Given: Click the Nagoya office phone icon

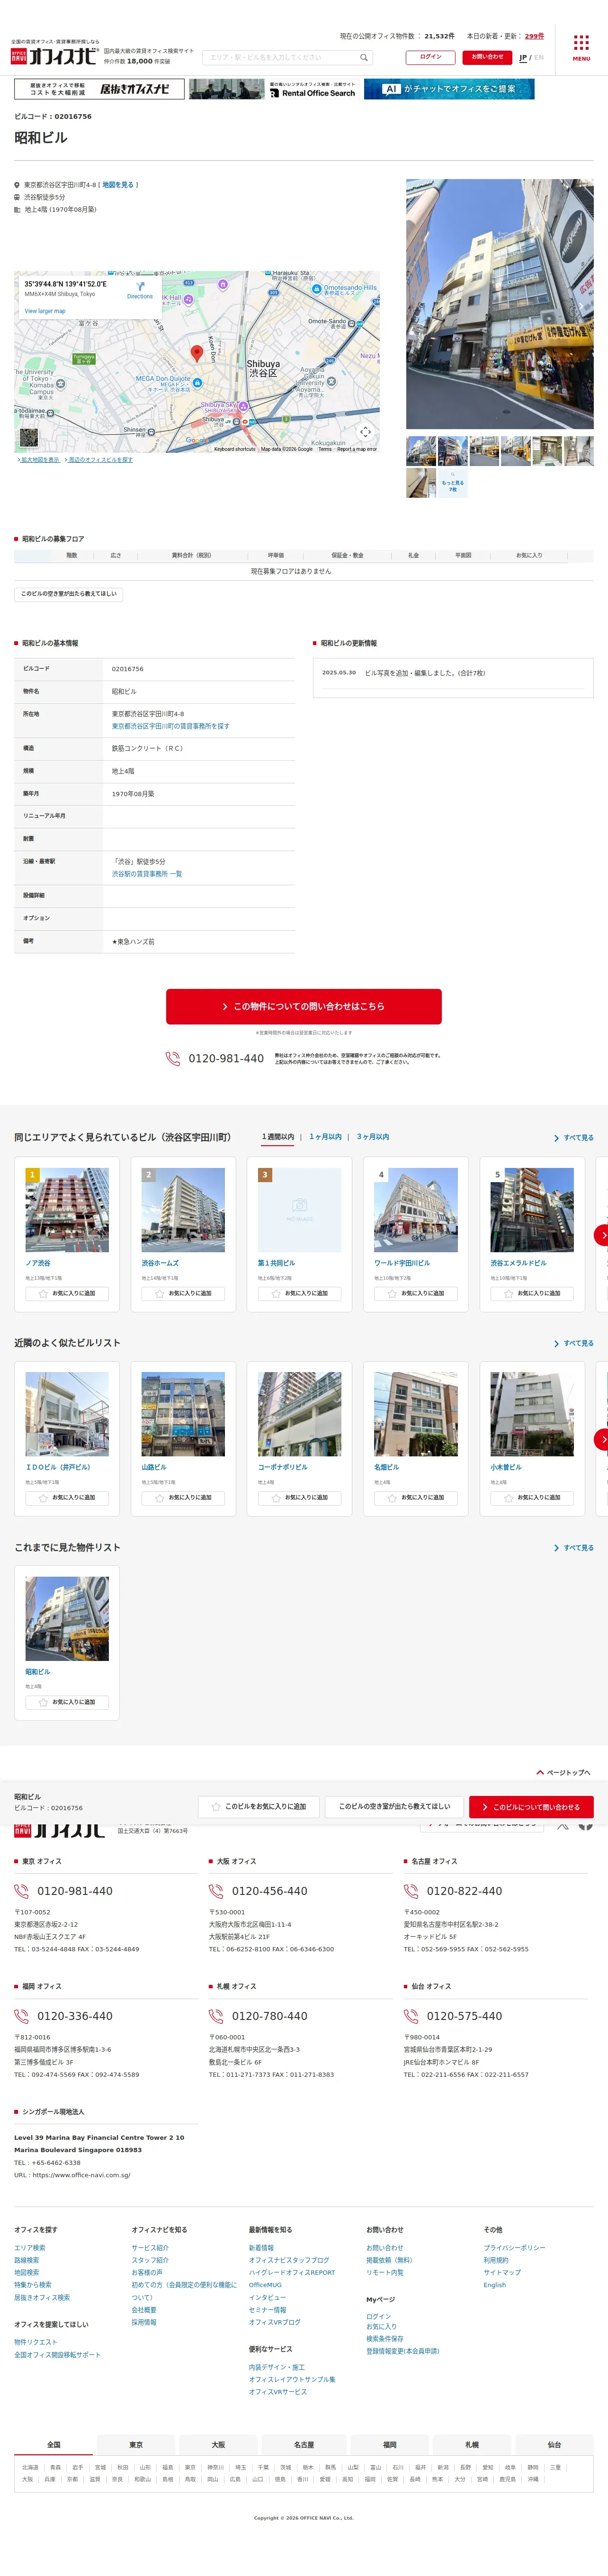Looking at the screenshot, I should coord(411,1891).
